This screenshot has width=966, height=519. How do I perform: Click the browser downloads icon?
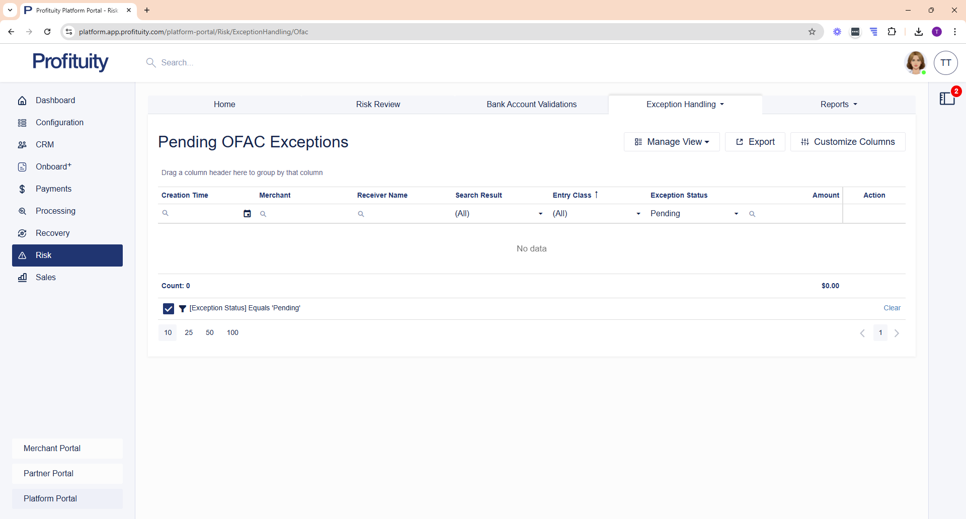(919, 32)
